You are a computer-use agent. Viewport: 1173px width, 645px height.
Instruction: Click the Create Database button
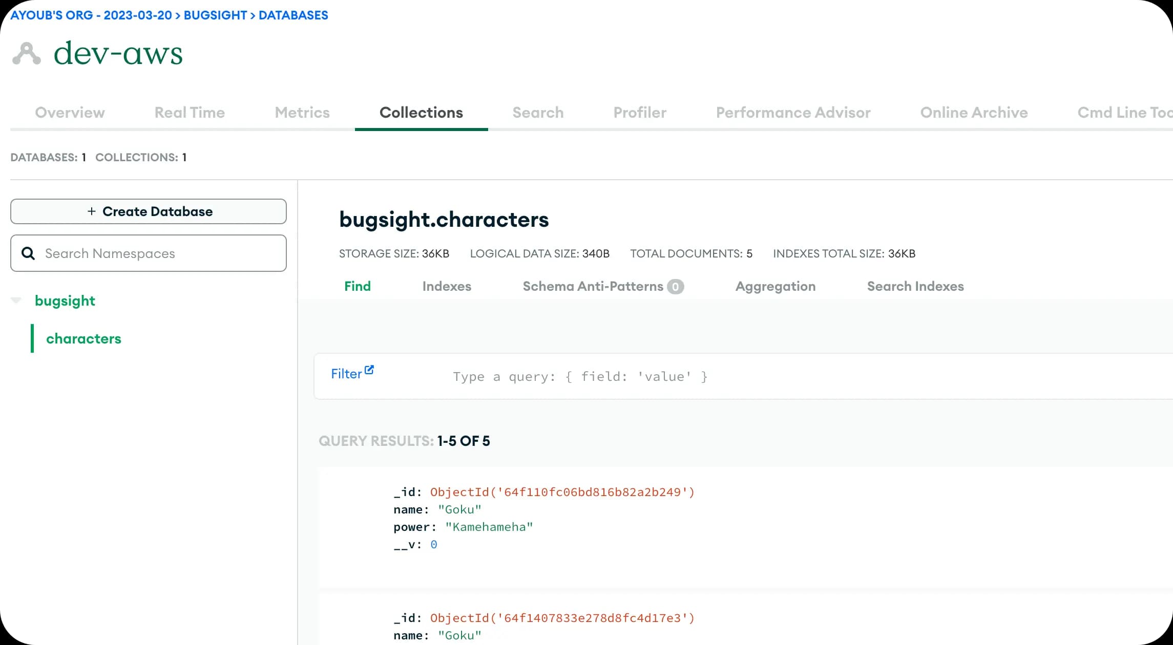(x=149, y=211)
